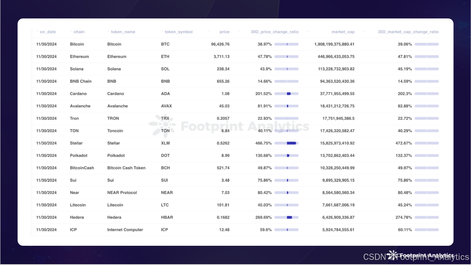Click market cap 1,908,199,375,880.41
471x265 pixels.
[334, 44]
